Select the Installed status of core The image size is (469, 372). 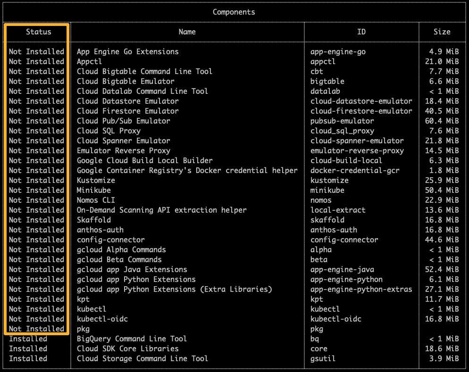coord(28,348)
